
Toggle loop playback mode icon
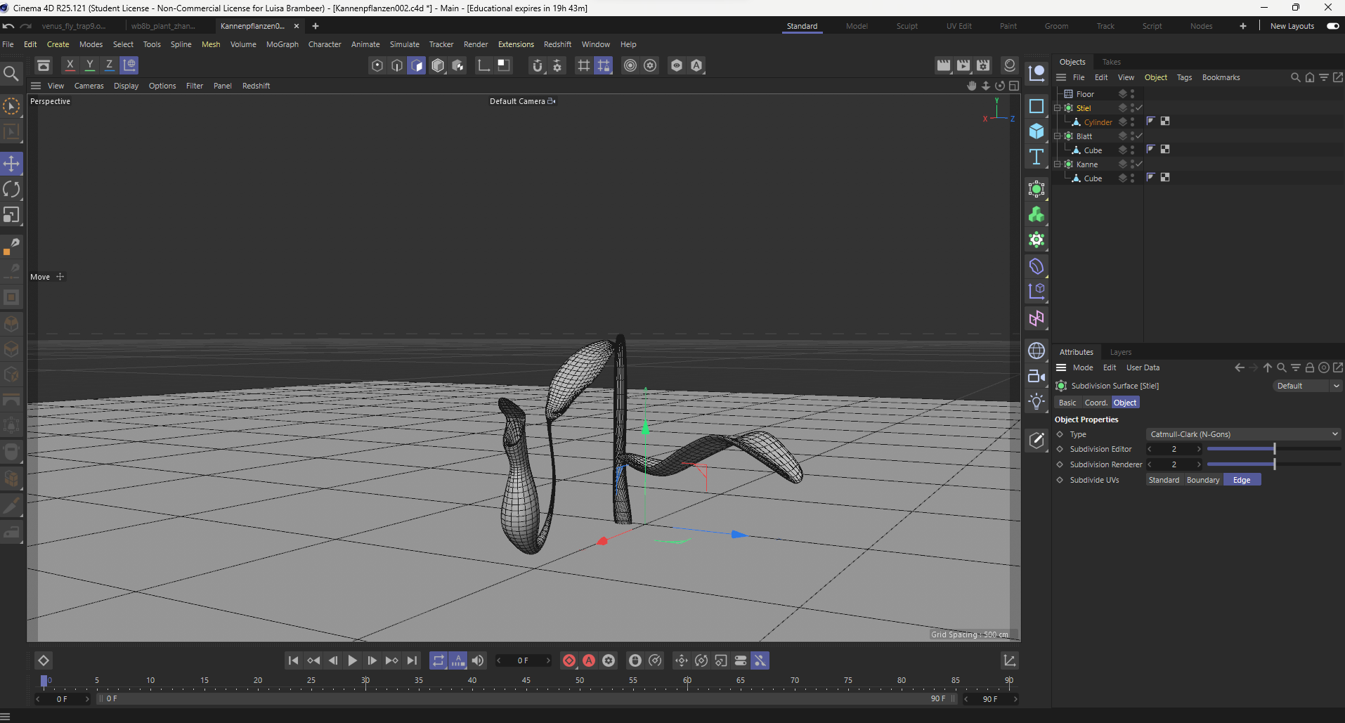coord(438,660)
